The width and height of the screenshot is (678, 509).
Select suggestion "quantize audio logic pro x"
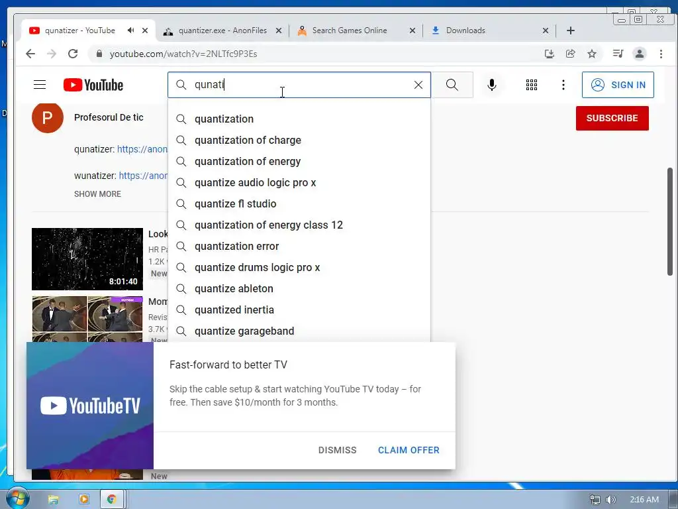299,183
